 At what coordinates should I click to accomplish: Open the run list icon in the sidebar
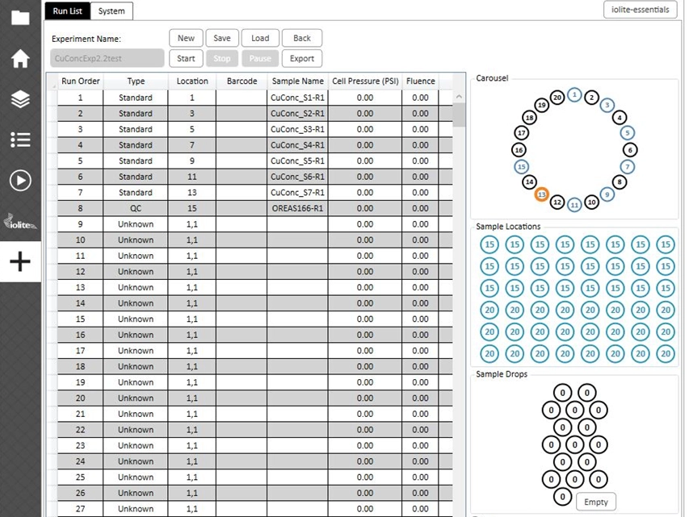tap(20, 140)
